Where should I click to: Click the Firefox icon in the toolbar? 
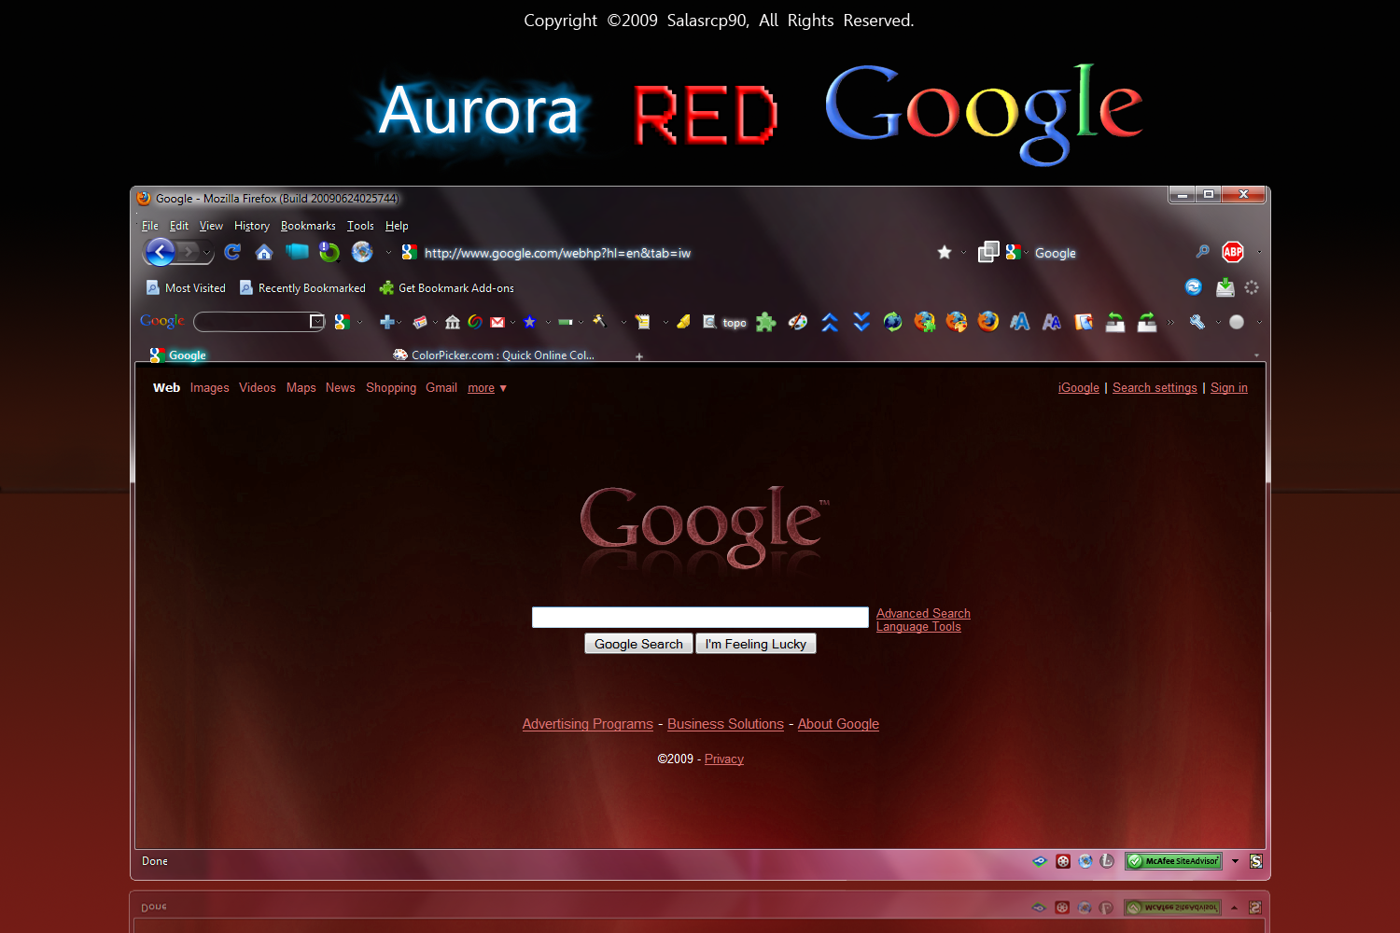click(987, 322)
